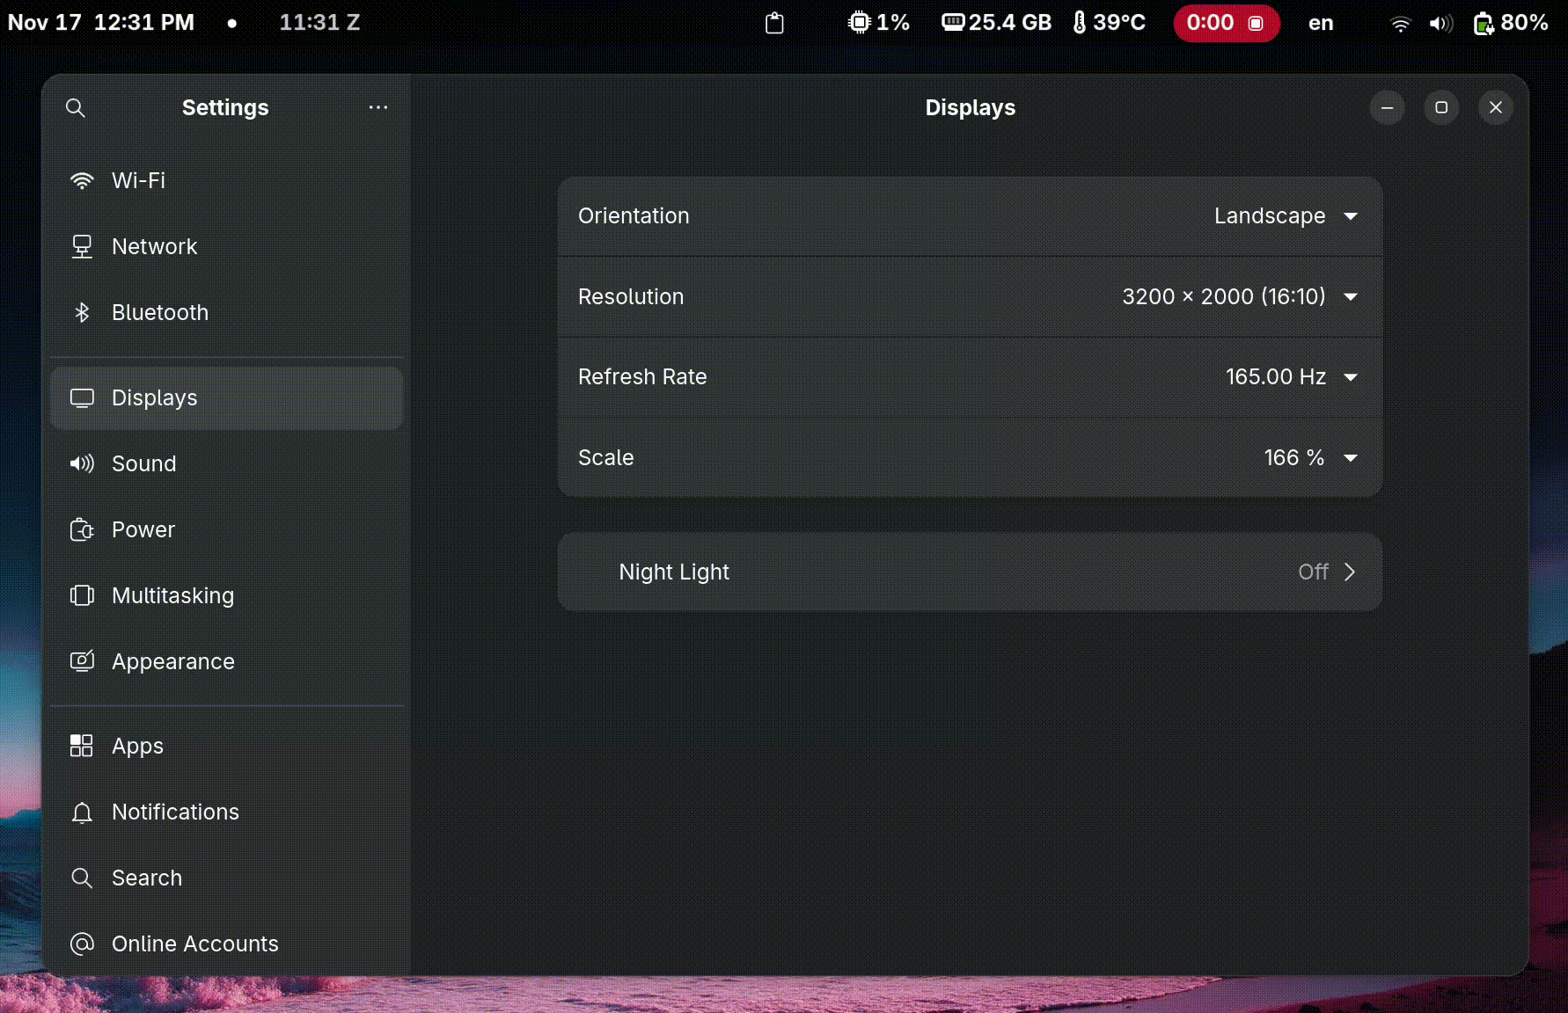Click the temperature indicator showing 39°C

coord(1109,23)
